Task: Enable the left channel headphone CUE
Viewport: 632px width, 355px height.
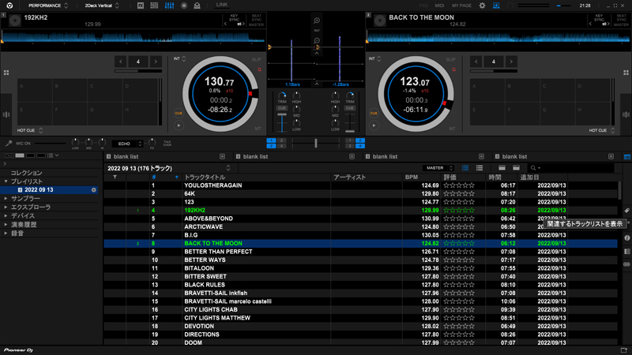Action: [x=282, y=108]
